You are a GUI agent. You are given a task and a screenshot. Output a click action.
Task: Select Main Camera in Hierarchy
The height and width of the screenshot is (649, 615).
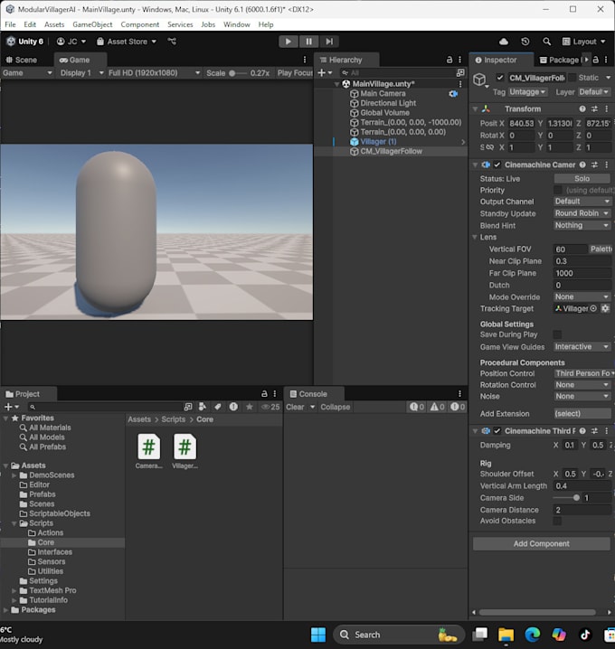pos(383,93)
